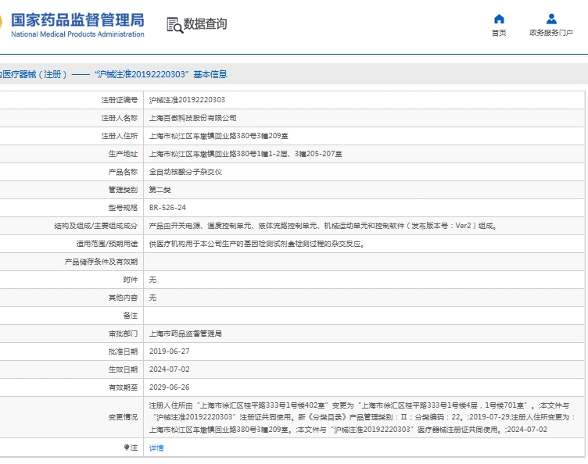Click the intended use text 供医疗机构用于
588x464 pixels.
click(257, 244)
